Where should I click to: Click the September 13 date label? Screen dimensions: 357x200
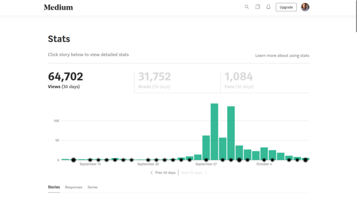90,164
